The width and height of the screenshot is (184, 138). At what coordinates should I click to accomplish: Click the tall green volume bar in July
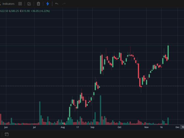point(40,113)
